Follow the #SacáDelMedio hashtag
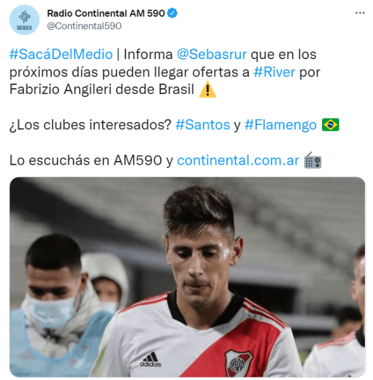This screenshot has height=380, width=373. pyautogui.click(x=61, y=54)
